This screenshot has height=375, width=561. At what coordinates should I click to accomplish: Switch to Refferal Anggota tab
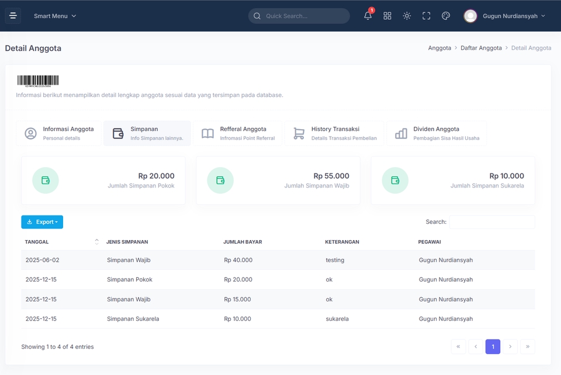click(x=238, y=133)
